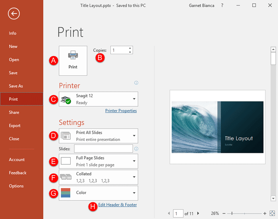Click the Print button with printer icon
Viewport: 278px width, 219px height.
(x=73, y=61)
